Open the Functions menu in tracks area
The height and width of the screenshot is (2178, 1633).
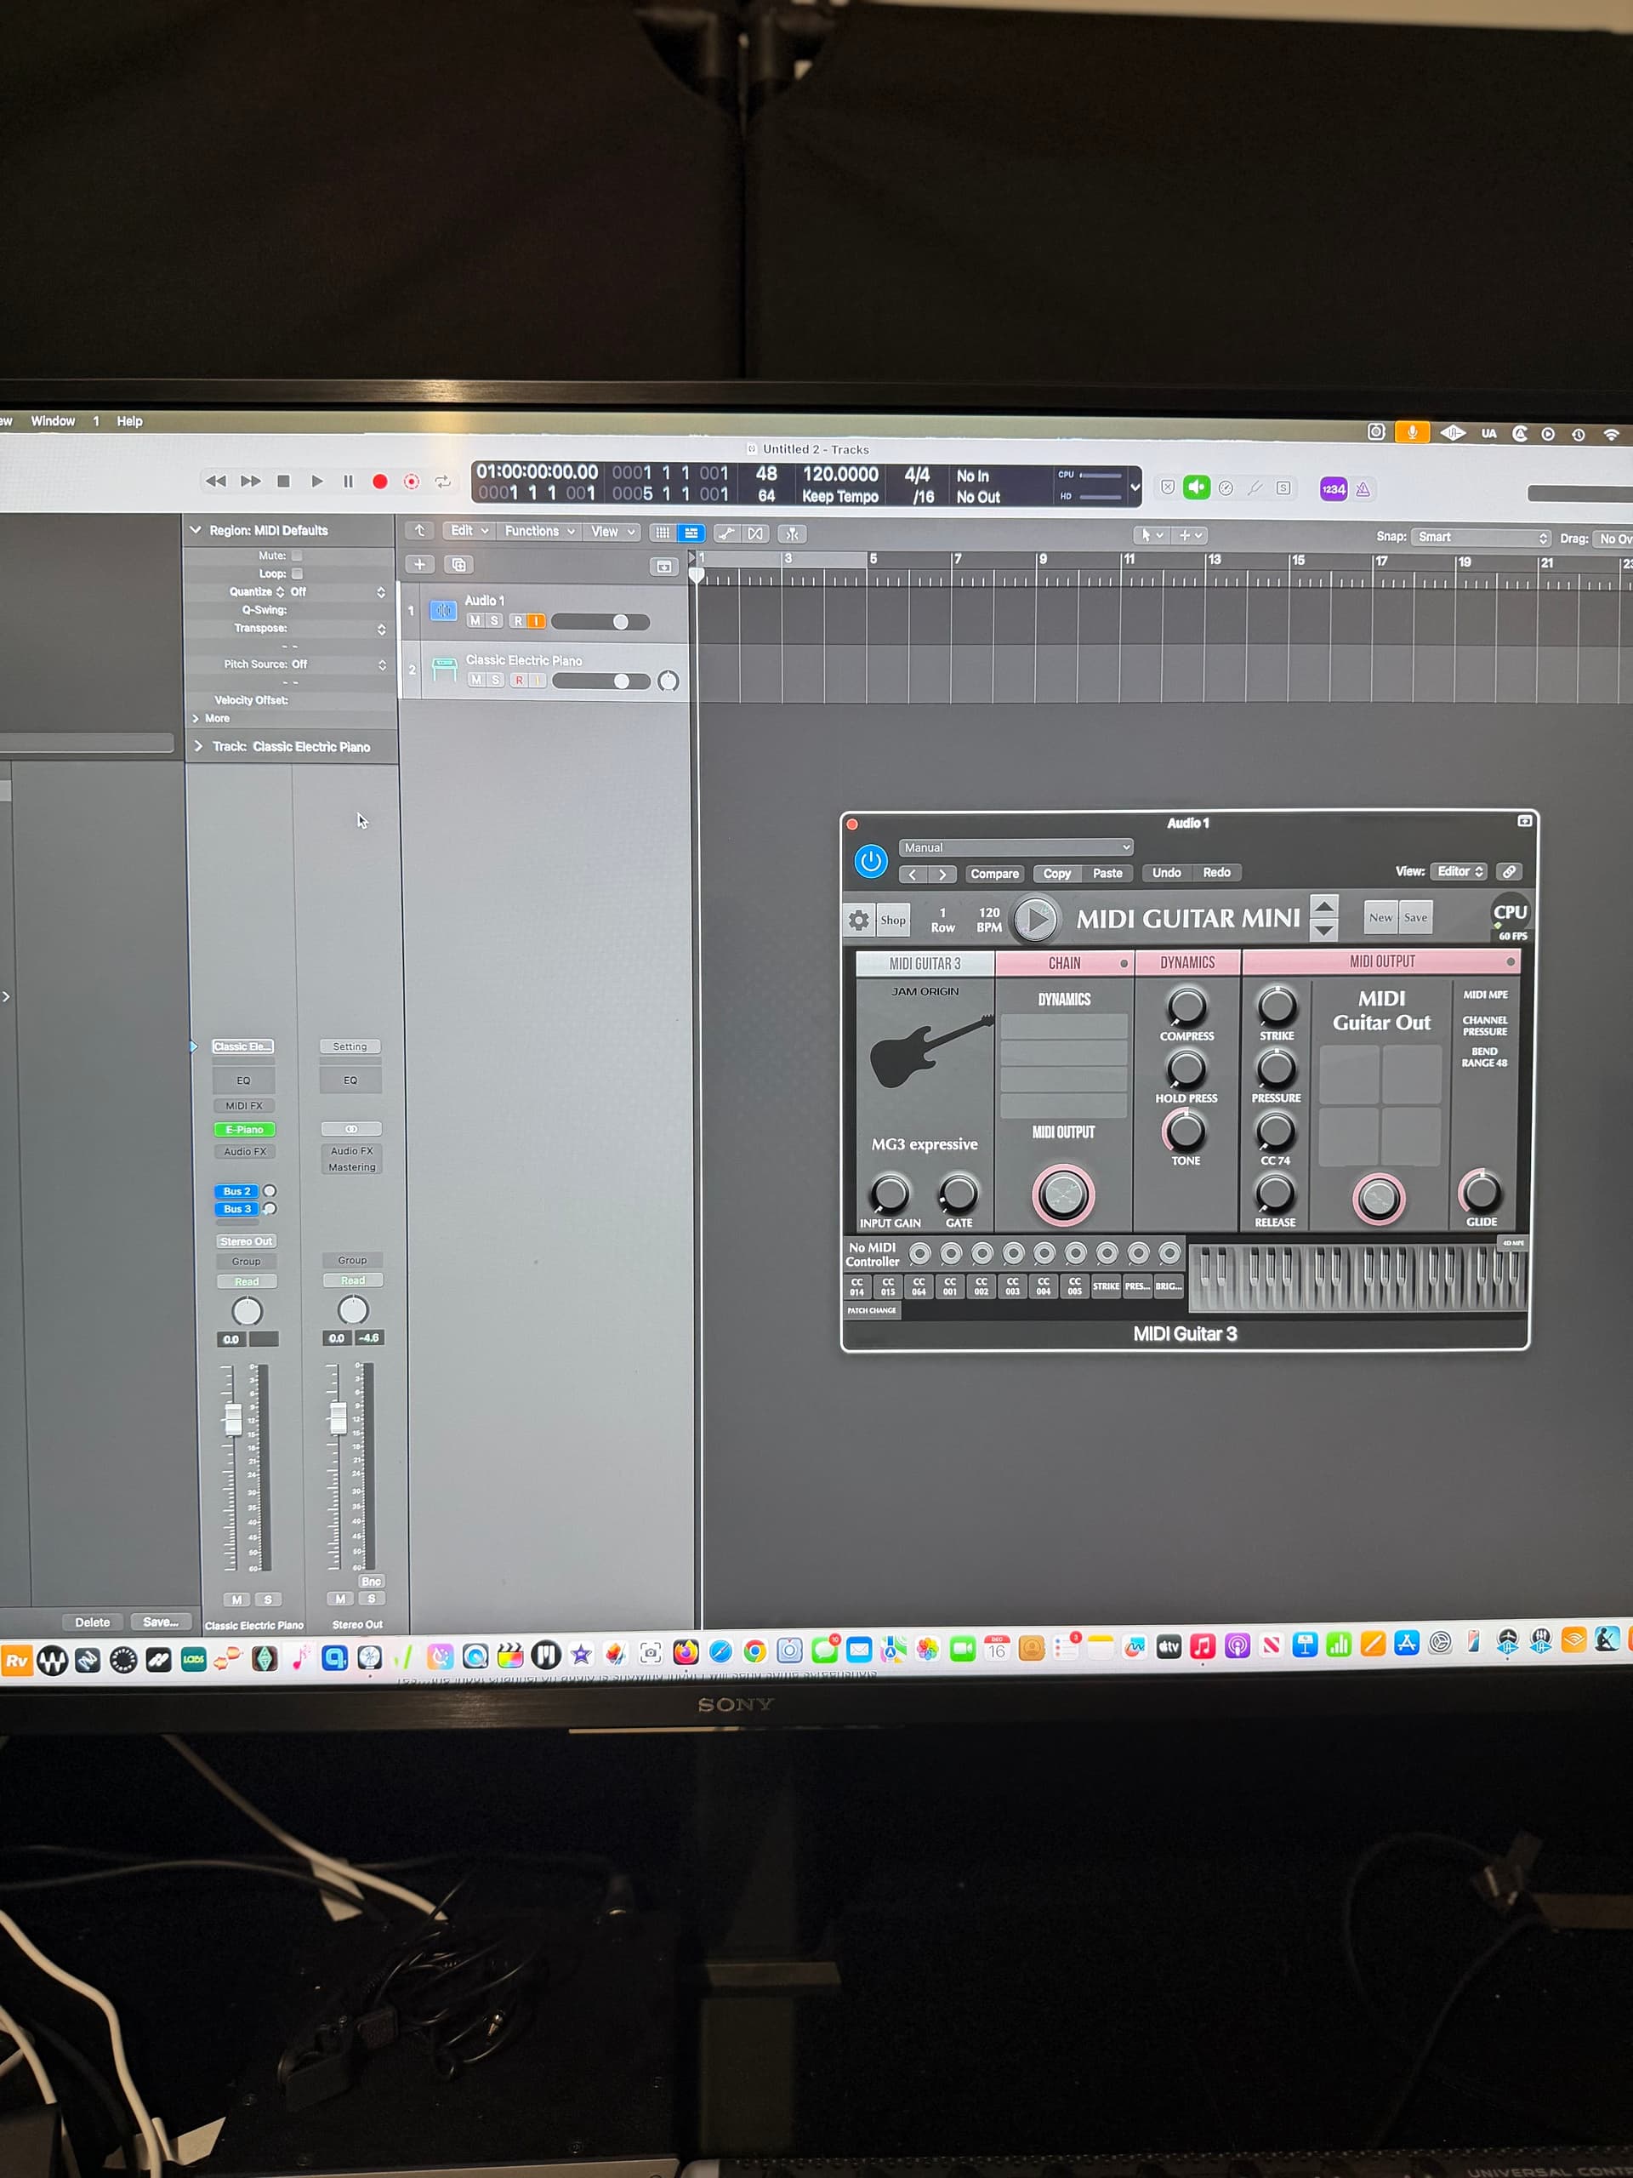pyautogui.click(x=538, y=531)
